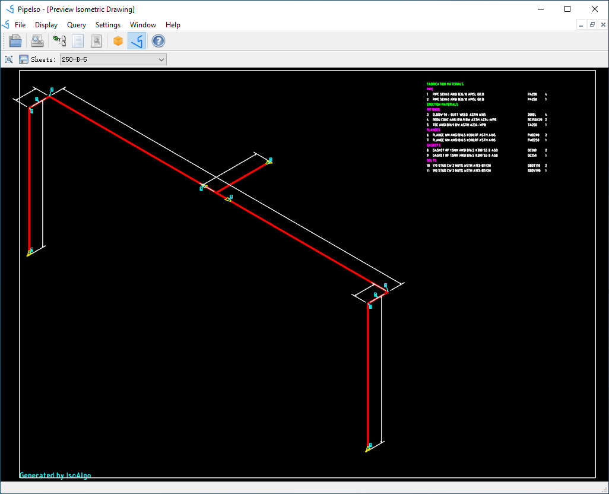The image size is (609, 494).
Task: Open file using the blue folder icon
Action: tap(15, 41)
